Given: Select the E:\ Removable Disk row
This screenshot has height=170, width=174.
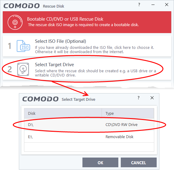Looking at the screenshot, I should tap(89, 137).
